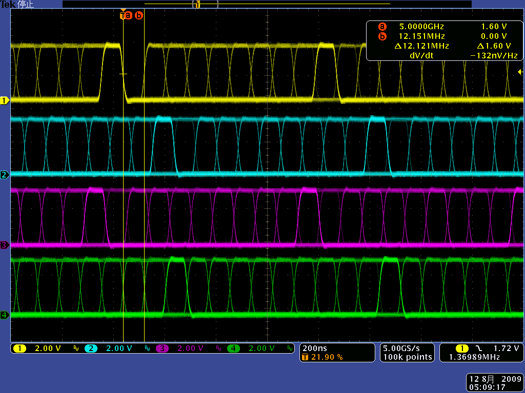Click the channel 3 2.00 V scale
525x393 pixels.
tap(191, 348)
